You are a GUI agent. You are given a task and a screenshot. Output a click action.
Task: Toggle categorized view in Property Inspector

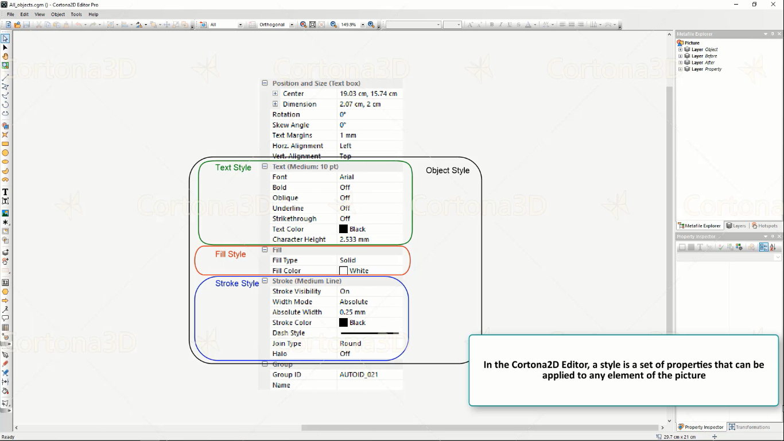[x=763, y=247]
